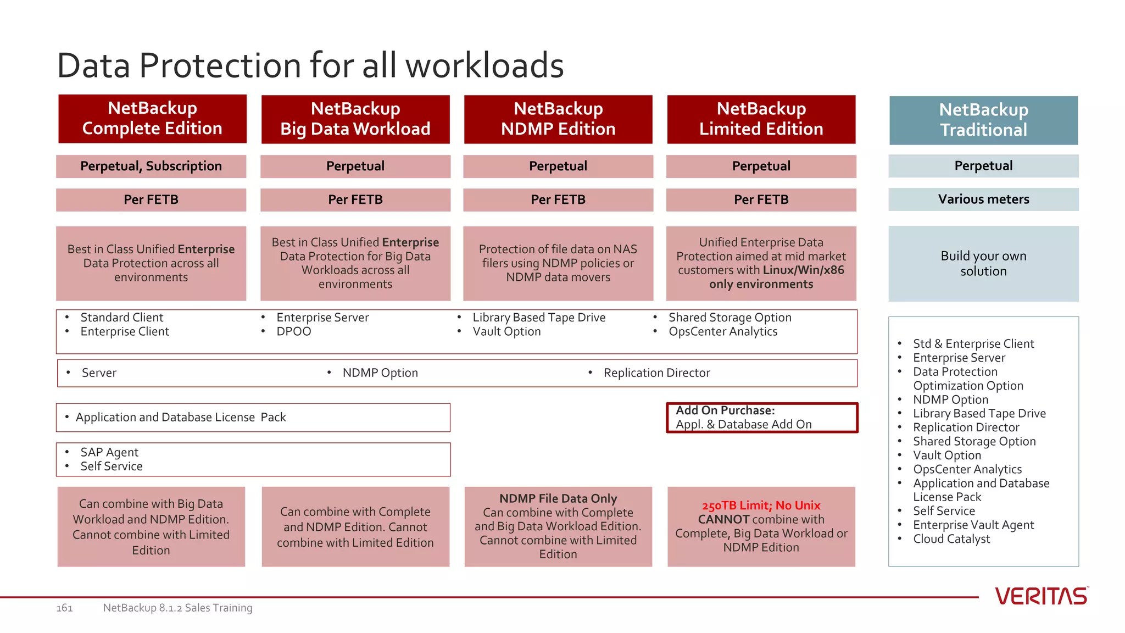Viewport: 1125px width, 633px height.
Task: Select 'Library Based Tape Drive' in Traditional list
Action: pos(979,414)
